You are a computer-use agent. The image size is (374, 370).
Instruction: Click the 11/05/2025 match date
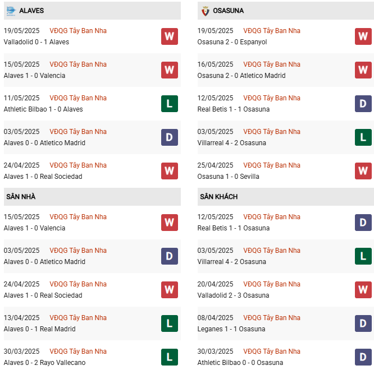coord(21,98)
